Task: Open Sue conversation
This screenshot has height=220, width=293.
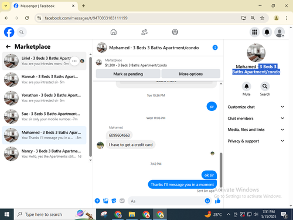Action: [x=44, y=116]
